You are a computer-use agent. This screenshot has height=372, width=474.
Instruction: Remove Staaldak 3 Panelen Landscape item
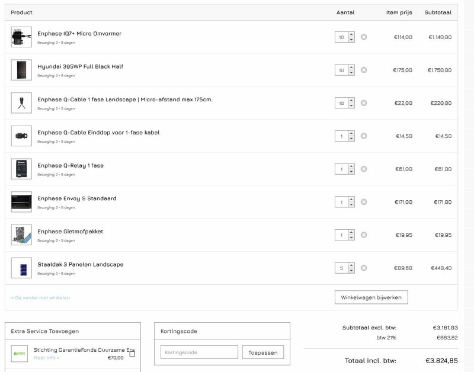click(x=364, y=268)
